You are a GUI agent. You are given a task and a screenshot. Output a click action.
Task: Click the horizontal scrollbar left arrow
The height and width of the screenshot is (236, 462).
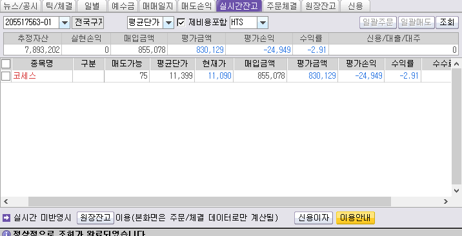tap(6, 202)
